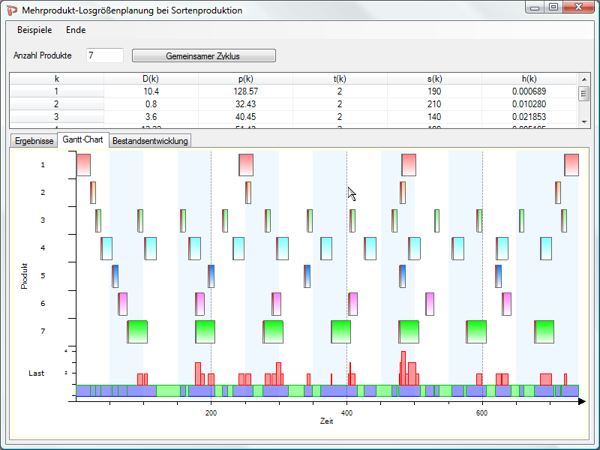Click the Anzahl Produkte input field
Screen dimensions: 600x450
(x=104, y=55)
